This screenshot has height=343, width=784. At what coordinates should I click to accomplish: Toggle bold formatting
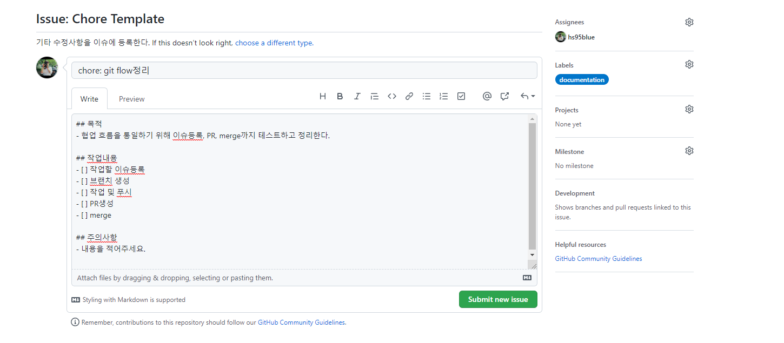[340, 96]
